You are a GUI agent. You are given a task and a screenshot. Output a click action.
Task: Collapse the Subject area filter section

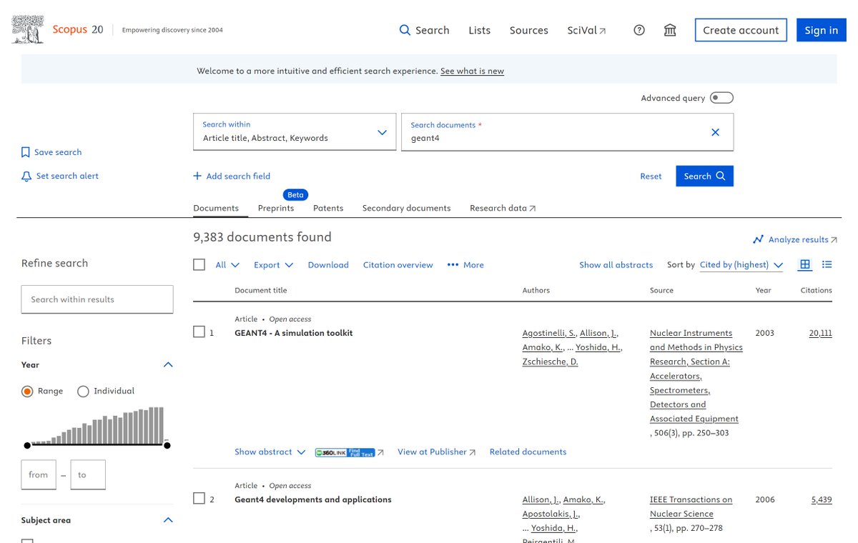[168, 520]
